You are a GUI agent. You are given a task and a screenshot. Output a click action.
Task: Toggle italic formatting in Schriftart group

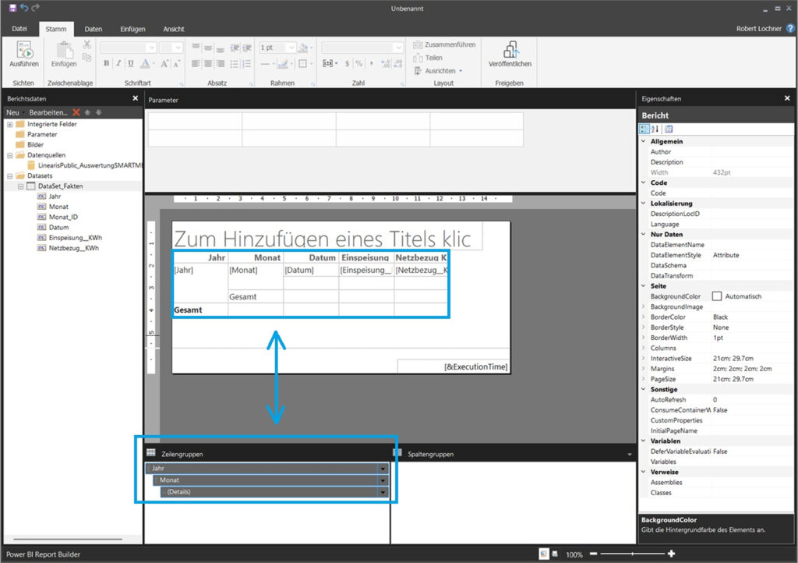118,64
